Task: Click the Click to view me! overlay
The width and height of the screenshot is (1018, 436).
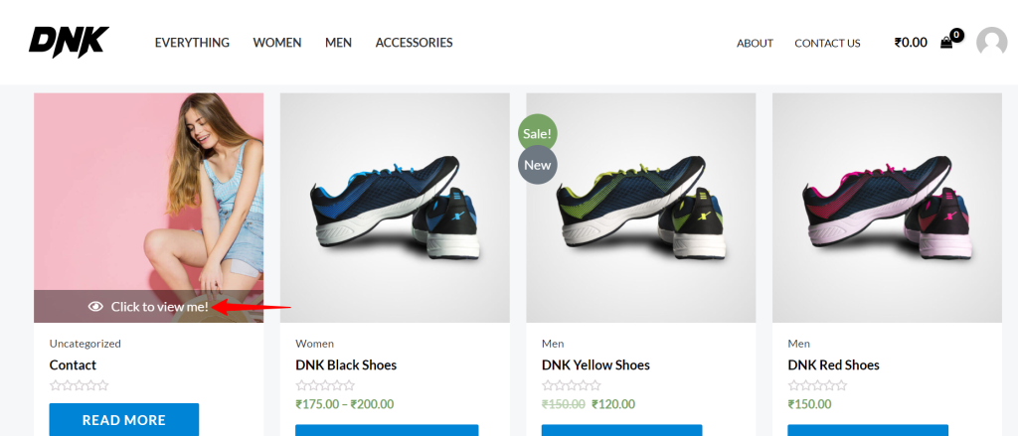Action: pos(149,306)
